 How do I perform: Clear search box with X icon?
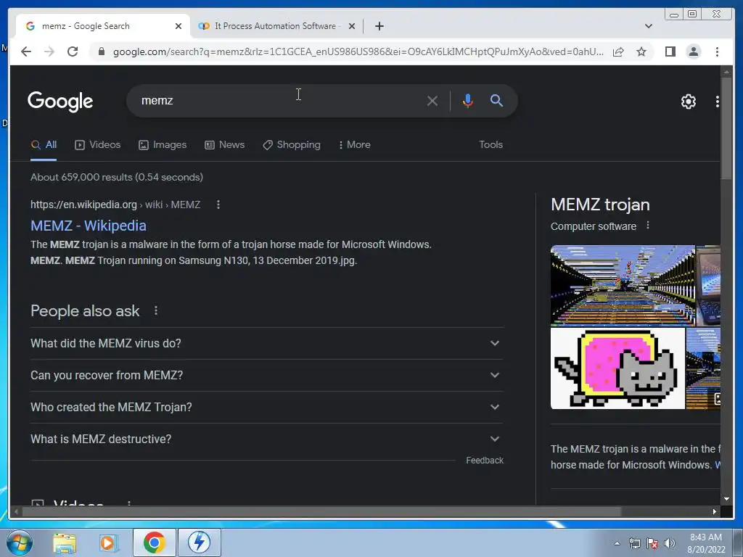click(432, 101)
